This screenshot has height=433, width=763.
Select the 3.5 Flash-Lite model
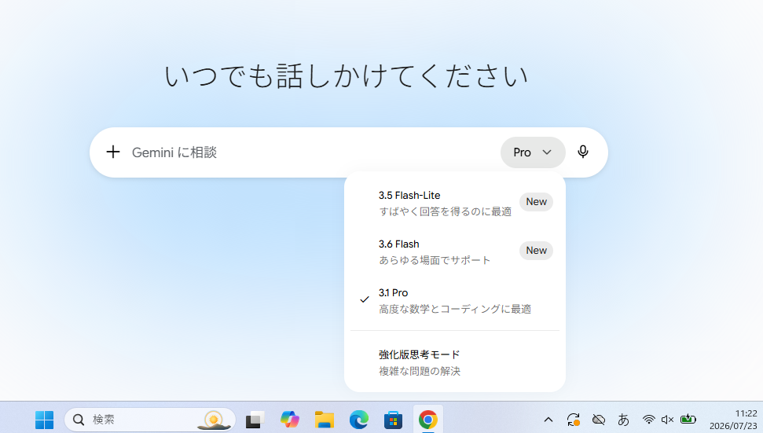(455, 203)
